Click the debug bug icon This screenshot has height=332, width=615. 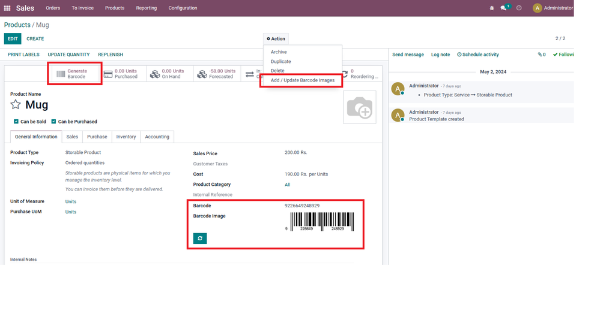(492, 8)
